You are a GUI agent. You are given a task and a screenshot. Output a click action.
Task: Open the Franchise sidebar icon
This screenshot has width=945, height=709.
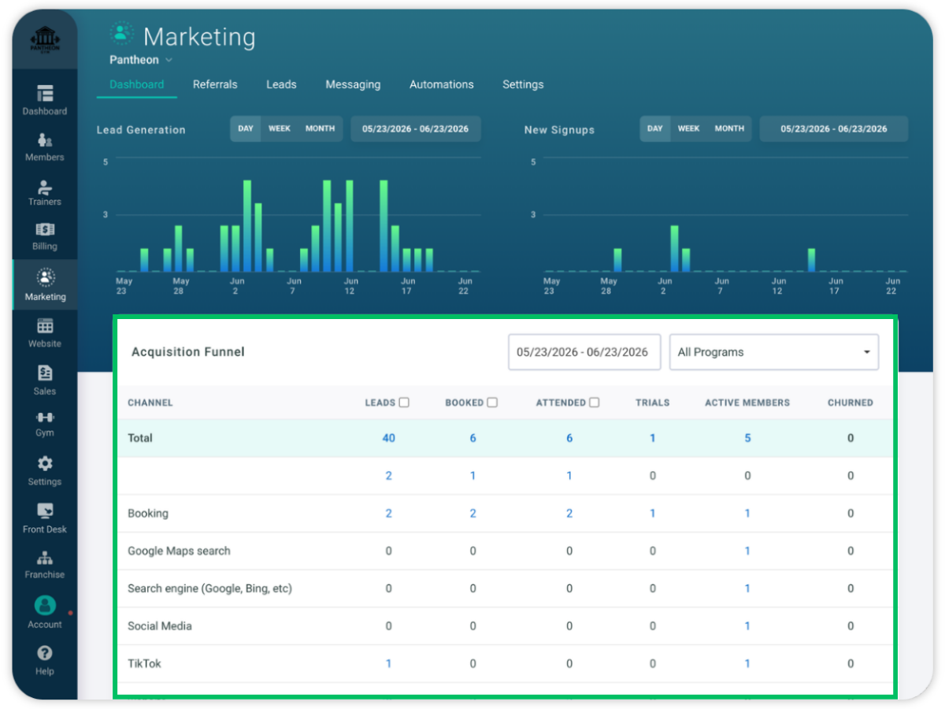[x=45, y=558]
